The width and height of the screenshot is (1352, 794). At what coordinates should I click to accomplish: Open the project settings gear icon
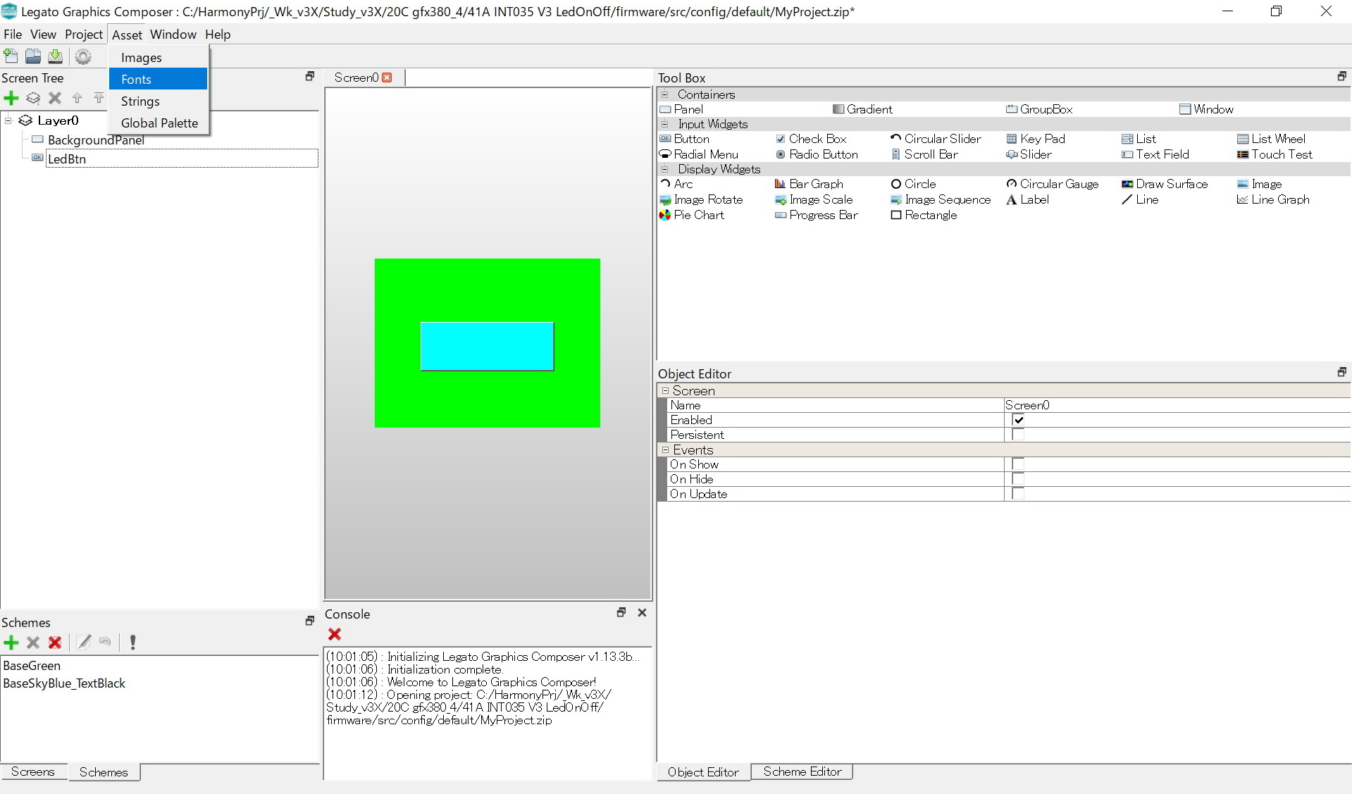point(83,56)
